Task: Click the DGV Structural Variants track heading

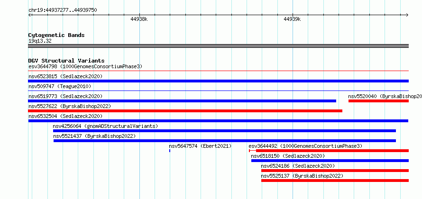Action: coord(66,61)
